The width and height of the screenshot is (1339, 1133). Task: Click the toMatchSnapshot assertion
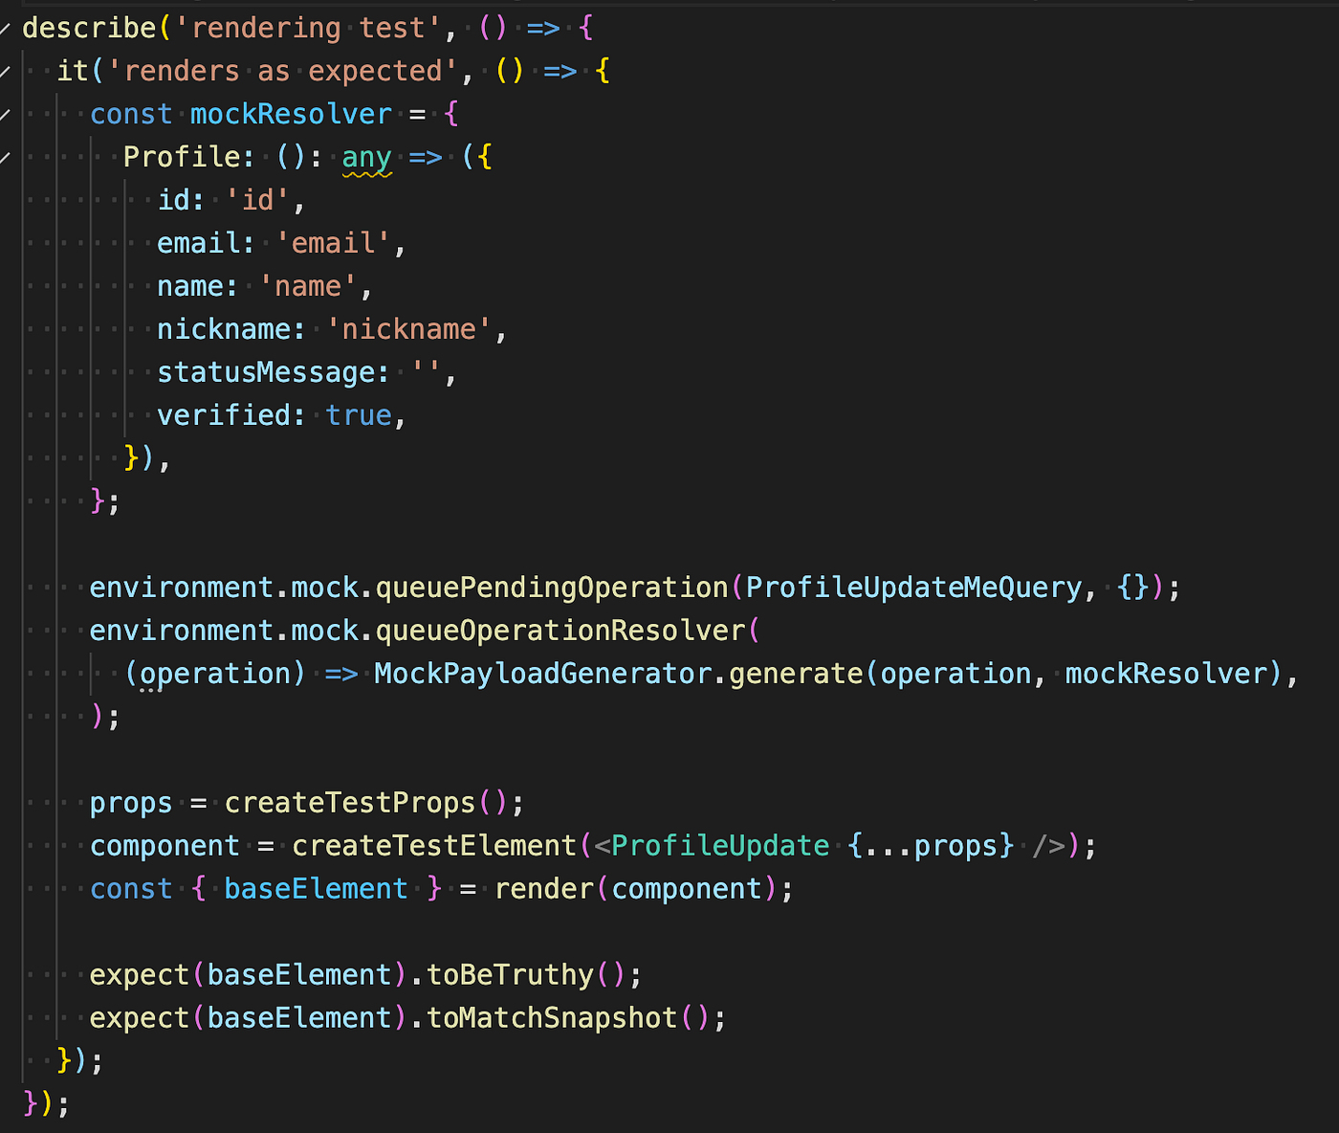[x=551, y=1017]
